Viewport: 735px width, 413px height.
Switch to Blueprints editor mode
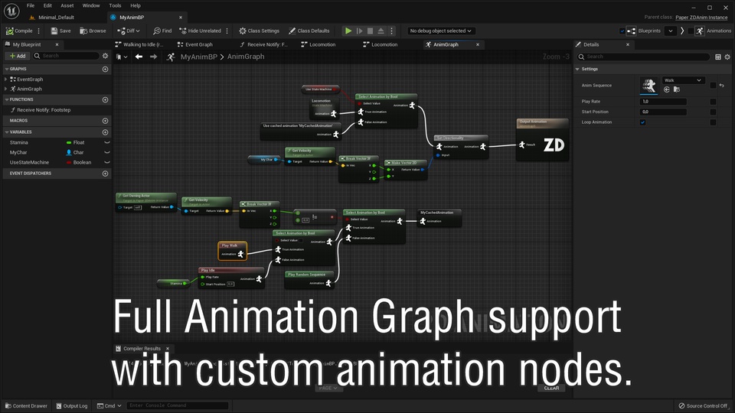[645, 31]
